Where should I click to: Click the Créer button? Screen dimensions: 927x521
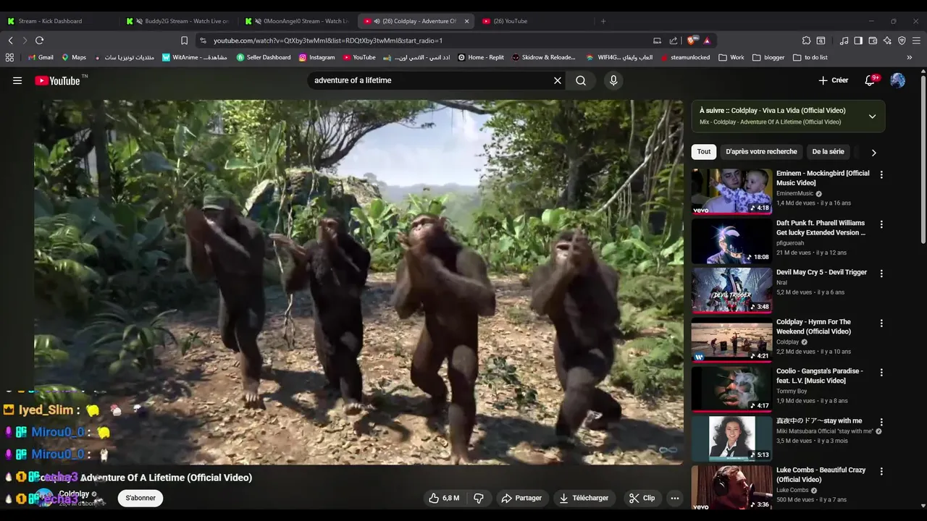(x=834, y=80)
